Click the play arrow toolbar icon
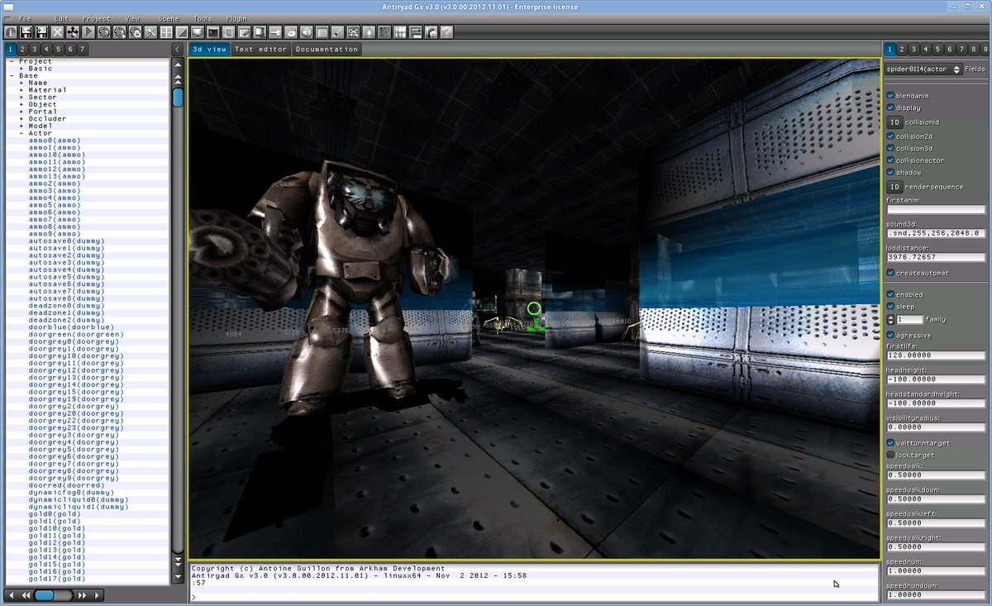The width and height of the screenshot is (992, 606). (x=88, y=32)
